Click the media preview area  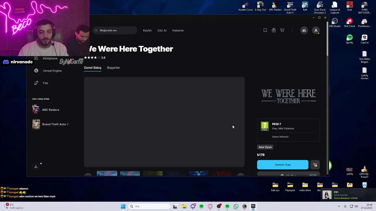coord(164,122)
